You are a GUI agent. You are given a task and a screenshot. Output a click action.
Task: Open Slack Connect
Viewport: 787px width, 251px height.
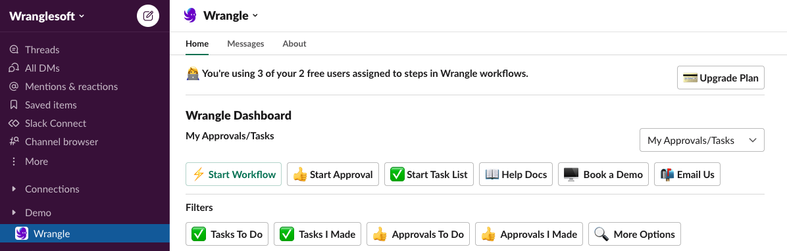pyautogui.click(x=47, y=124)
